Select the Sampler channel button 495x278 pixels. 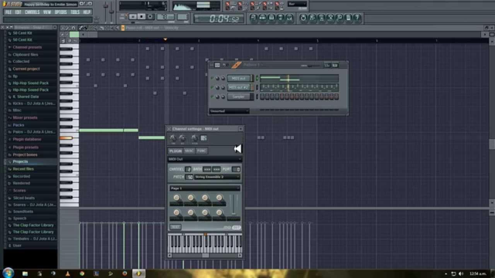pyautogui.click(x=239, y=97)
